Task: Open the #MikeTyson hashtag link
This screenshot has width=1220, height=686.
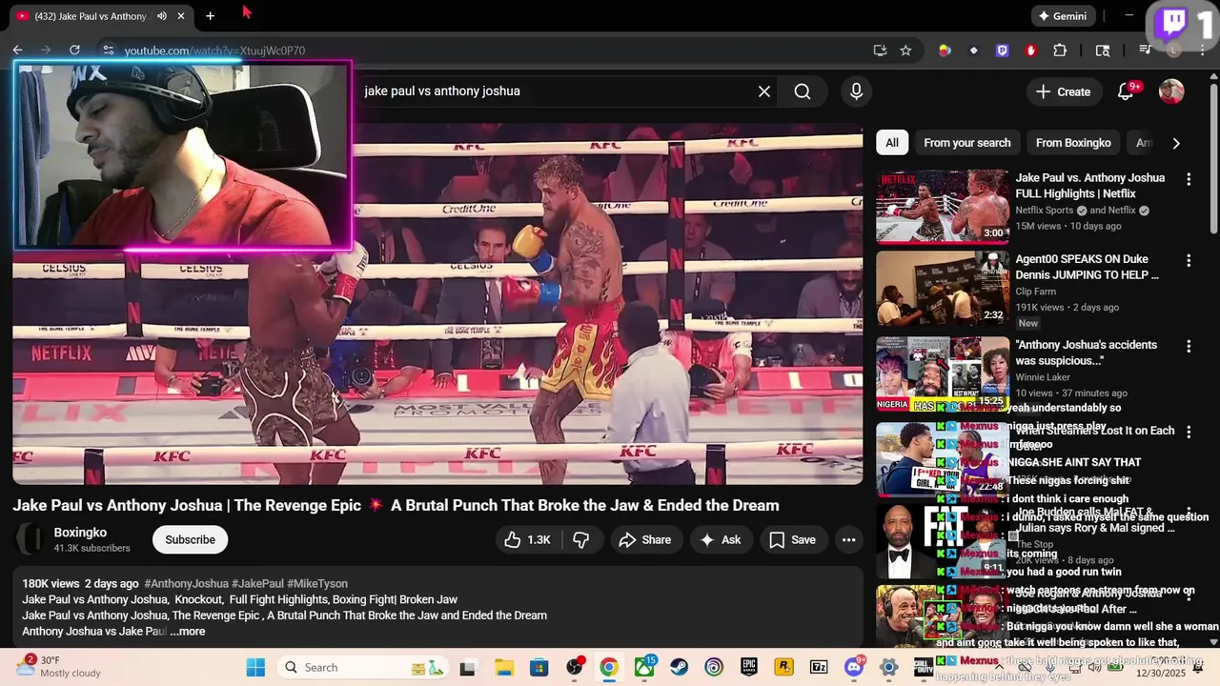Action: [317, 583]
